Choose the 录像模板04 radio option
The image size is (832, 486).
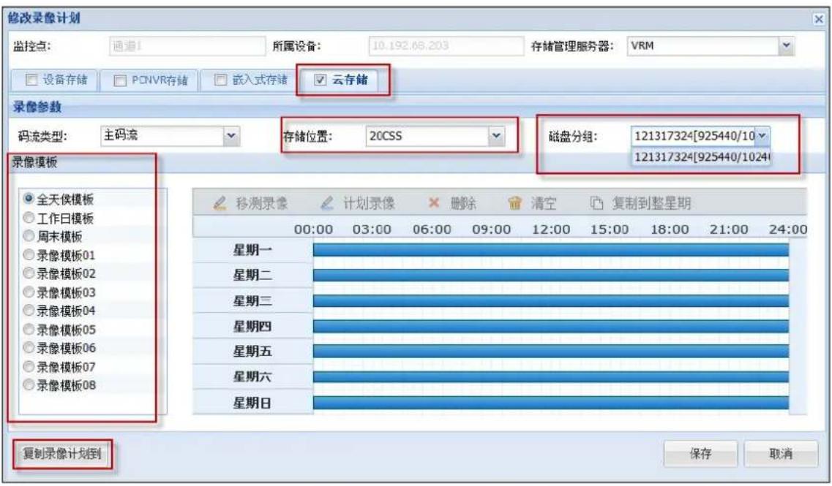pyautogui.click(x=29, y=311)
